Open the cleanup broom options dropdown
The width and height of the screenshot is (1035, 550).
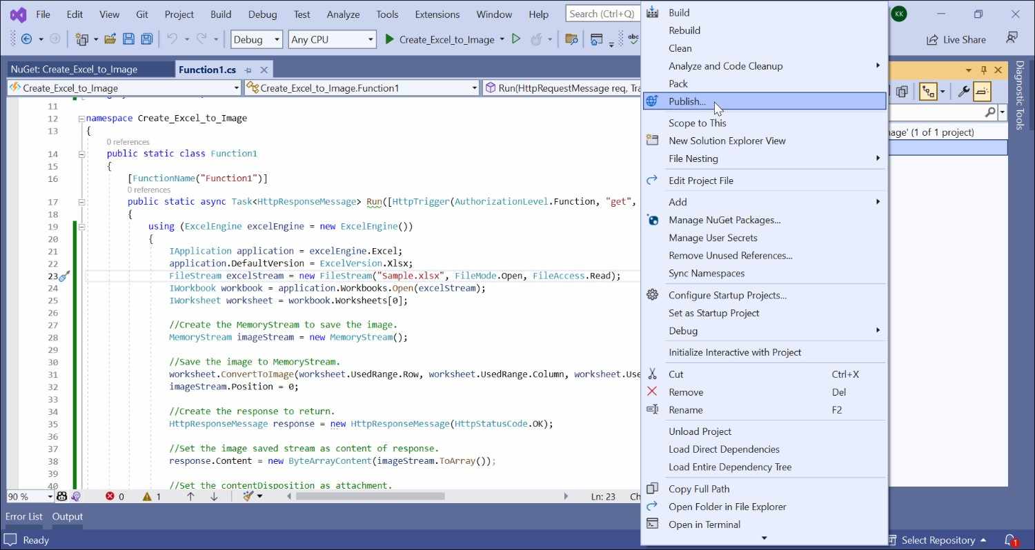[260, 496]
